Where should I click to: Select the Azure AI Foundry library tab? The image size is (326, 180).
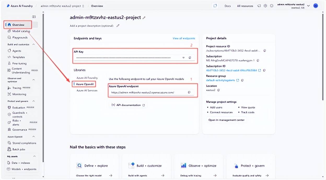pyautogui.click(x=87, y=78)
